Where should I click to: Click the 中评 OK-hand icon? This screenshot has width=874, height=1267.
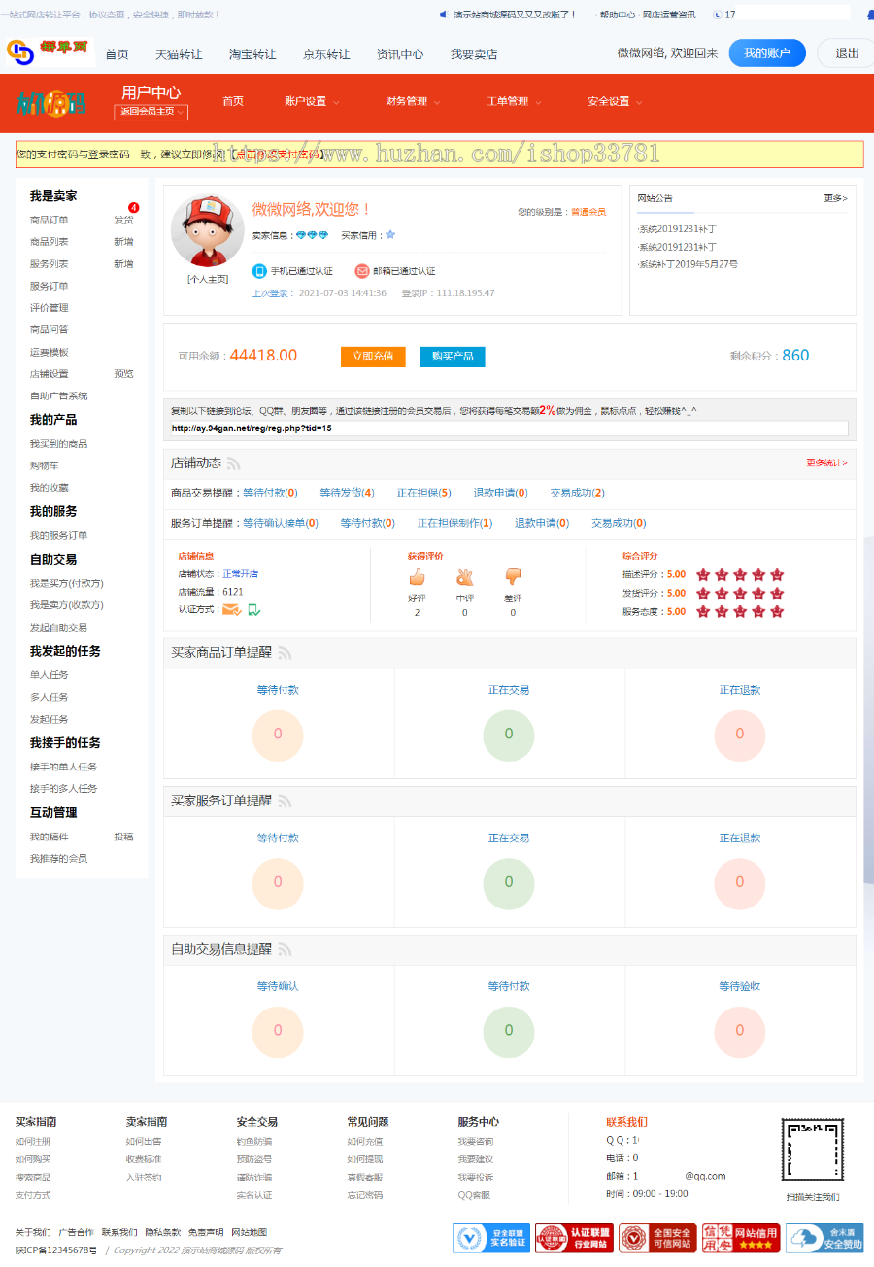pos(464,577)
